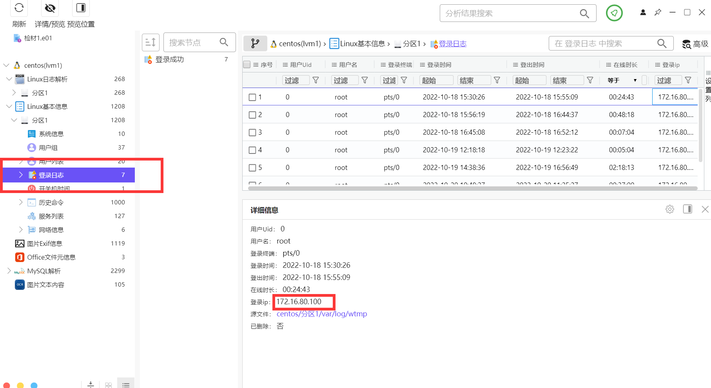Click magnifier in 搜索节点 box

click(224, 42)
